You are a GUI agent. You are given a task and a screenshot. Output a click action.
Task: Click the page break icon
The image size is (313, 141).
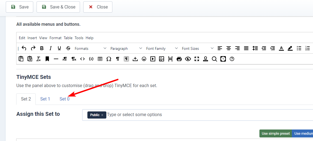click(x=170, y=59)
